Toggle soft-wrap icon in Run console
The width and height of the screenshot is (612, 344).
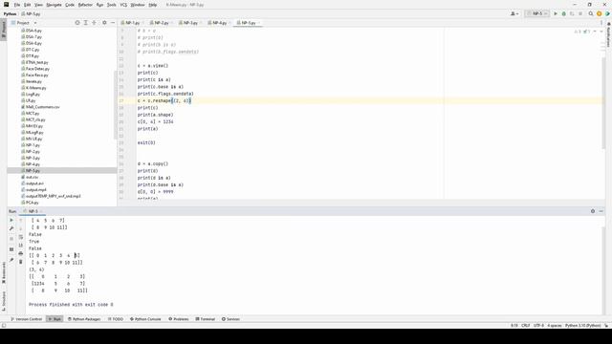point(21,237)
